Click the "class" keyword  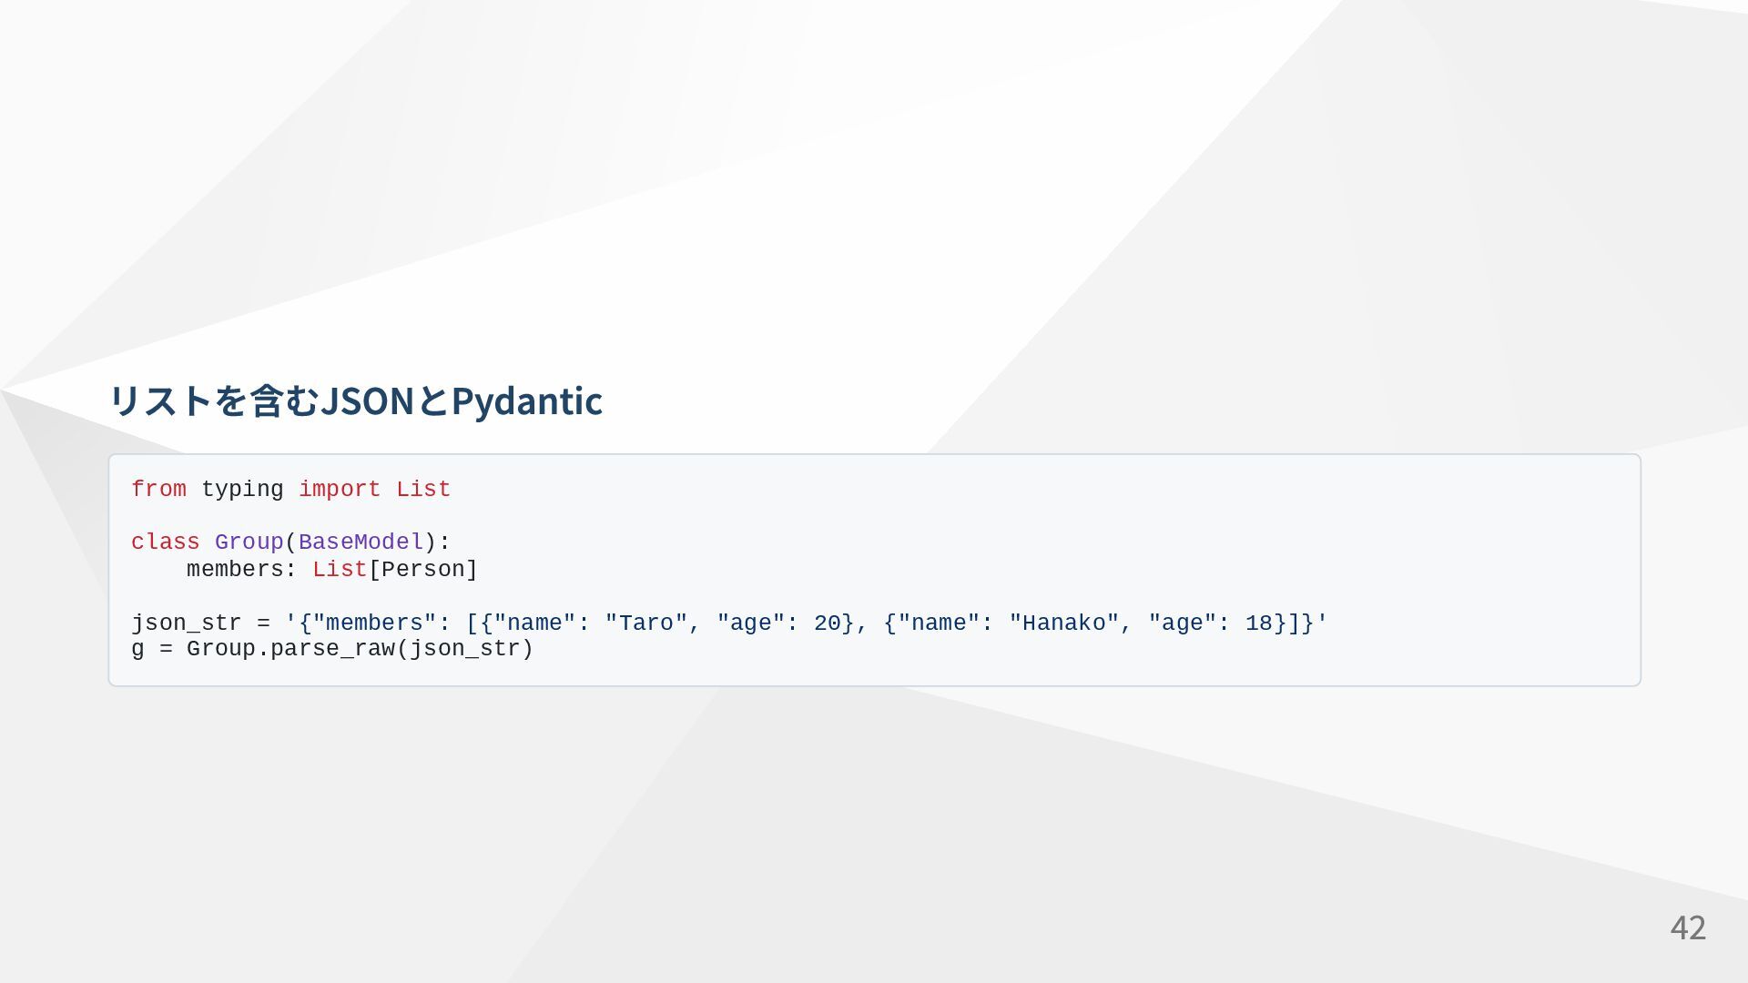pos(165,542)
